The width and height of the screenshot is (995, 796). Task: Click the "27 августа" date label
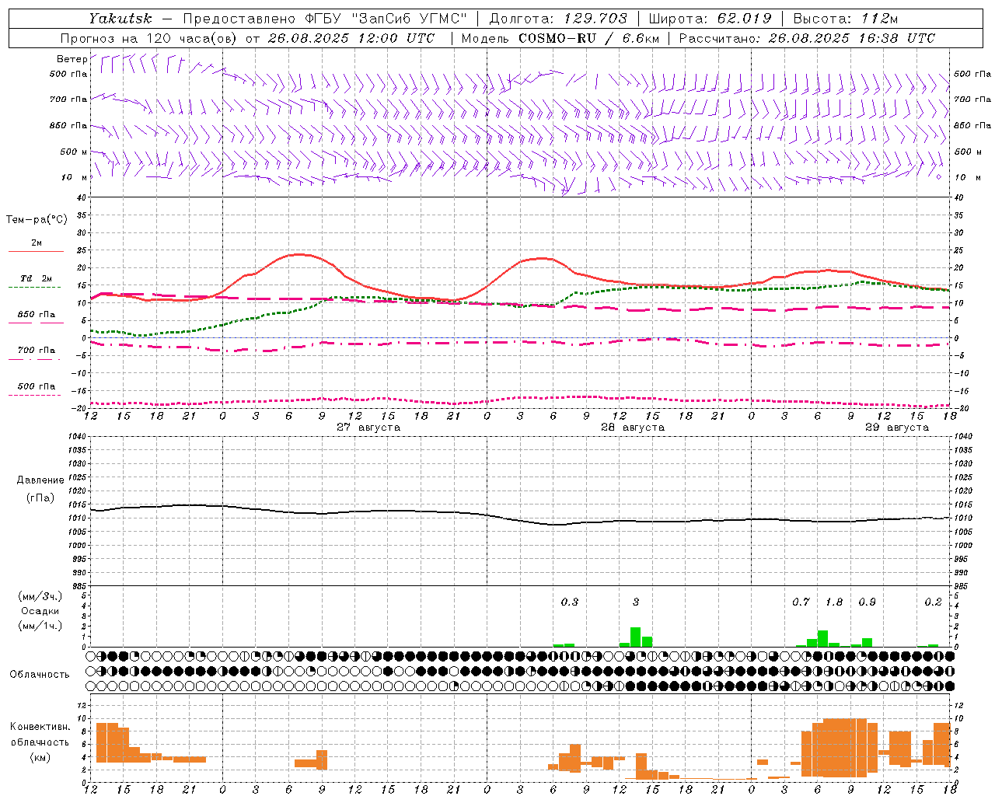tap(368, 428)
